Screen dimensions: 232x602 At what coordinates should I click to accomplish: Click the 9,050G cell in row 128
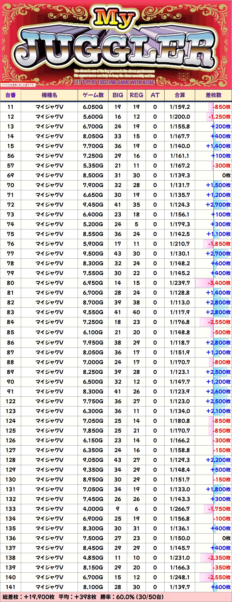point(93,460)
